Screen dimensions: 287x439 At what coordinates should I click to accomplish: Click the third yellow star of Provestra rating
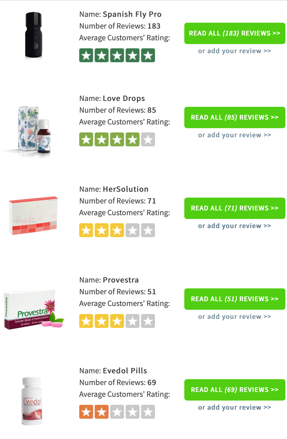(x=117, y=321)
